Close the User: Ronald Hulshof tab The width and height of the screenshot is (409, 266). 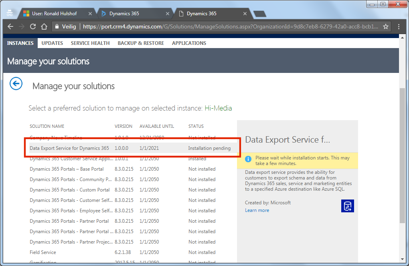click(x=90, y=14)
